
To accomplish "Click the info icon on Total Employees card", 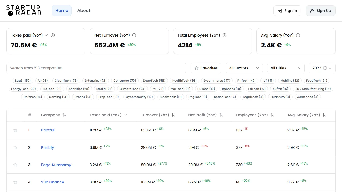I will point(224,35).
